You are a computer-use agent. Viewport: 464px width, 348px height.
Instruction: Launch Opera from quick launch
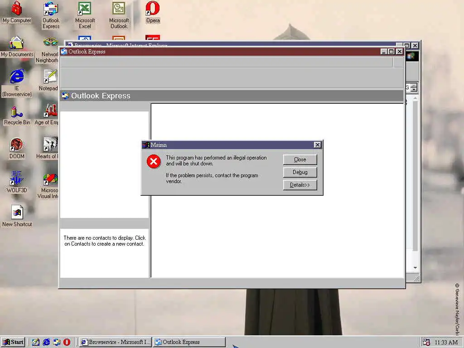pos(67,342)
